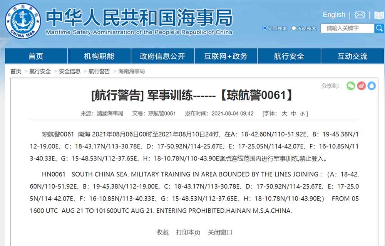This screenshot has width=385, height=246.
Task: Open the 政府信息公开 navigation menu
Action: 162,56
